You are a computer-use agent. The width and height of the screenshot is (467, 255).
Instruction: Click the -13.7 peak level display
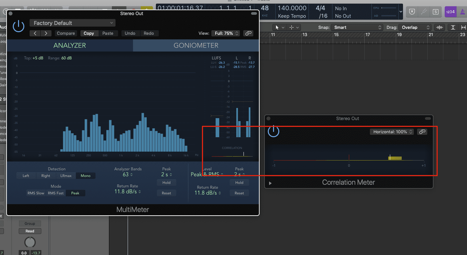35,253
